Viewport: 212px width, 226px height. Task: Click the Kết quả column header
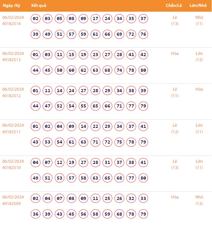pos(39,6)
